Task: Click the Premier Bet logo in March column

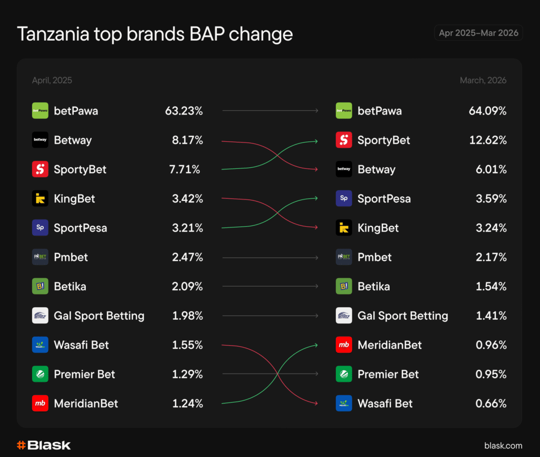Action: click(344, 374)
